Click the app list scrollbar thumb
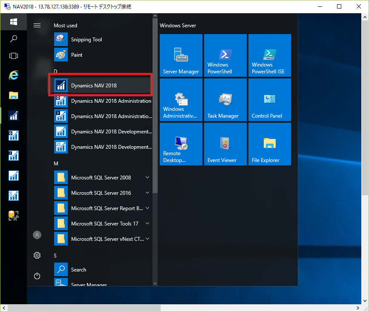 (x=155, y=106)
